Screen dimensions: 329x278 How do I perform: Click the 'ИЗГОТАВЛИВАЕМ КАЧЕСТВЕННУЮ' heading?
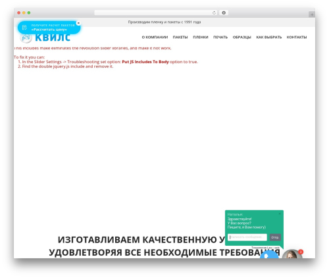141,240
